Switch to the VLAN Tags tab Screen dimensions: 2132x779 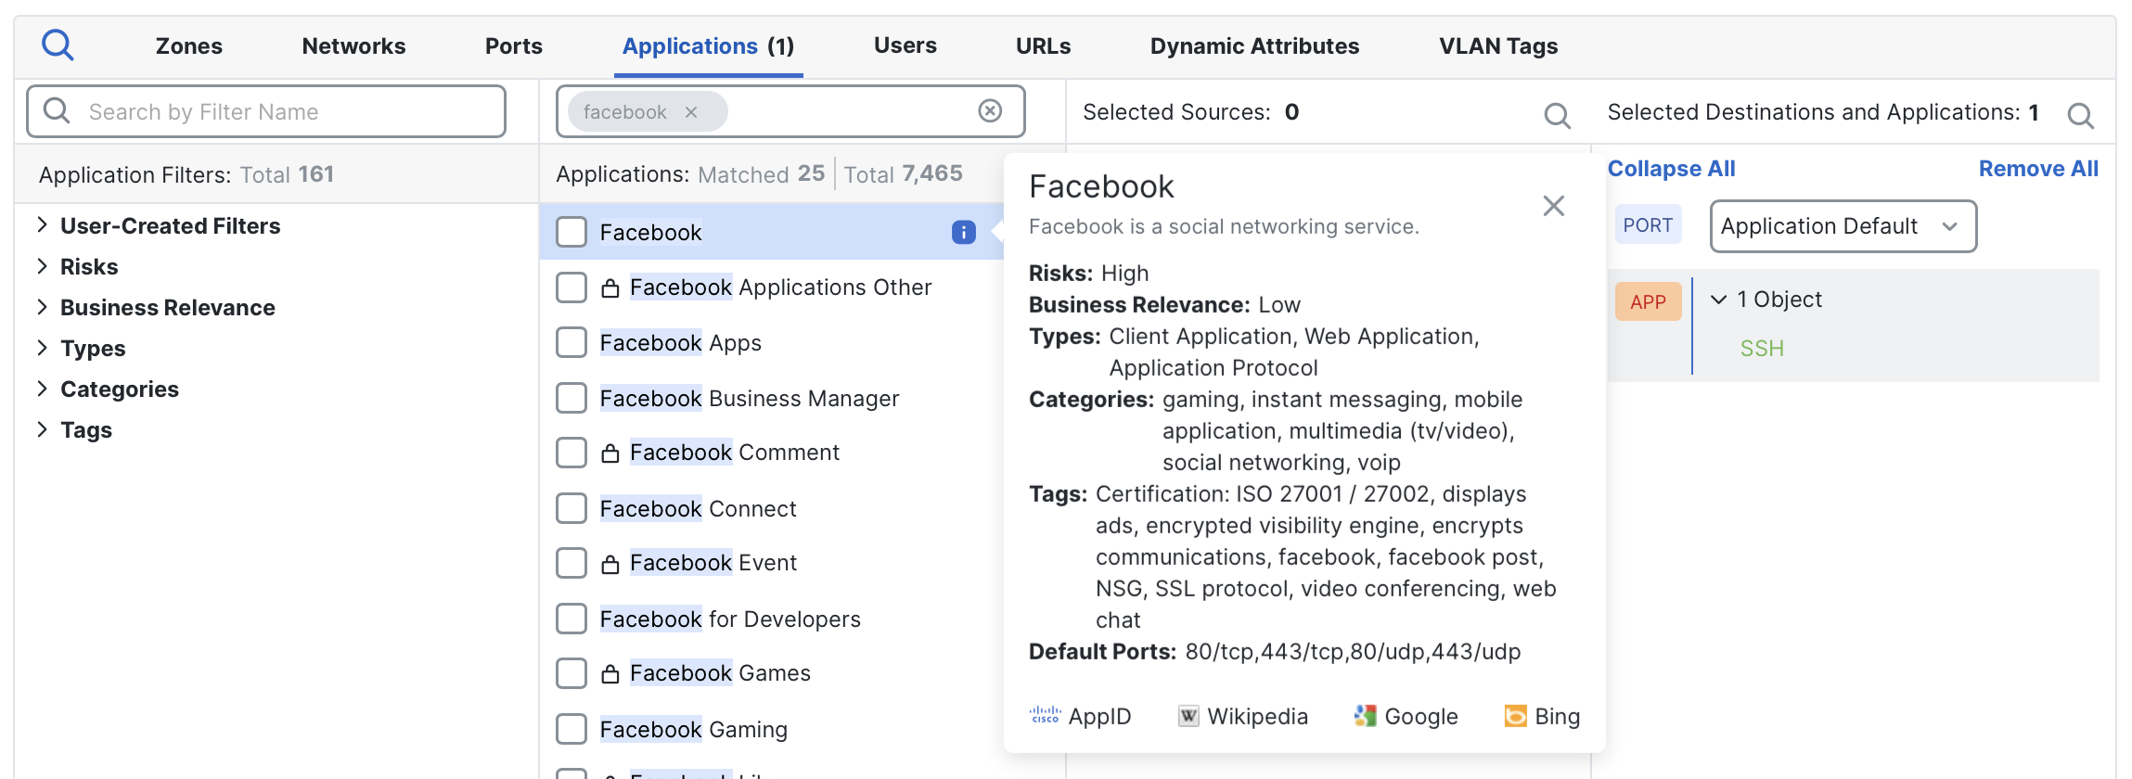tap(1498, 46)
